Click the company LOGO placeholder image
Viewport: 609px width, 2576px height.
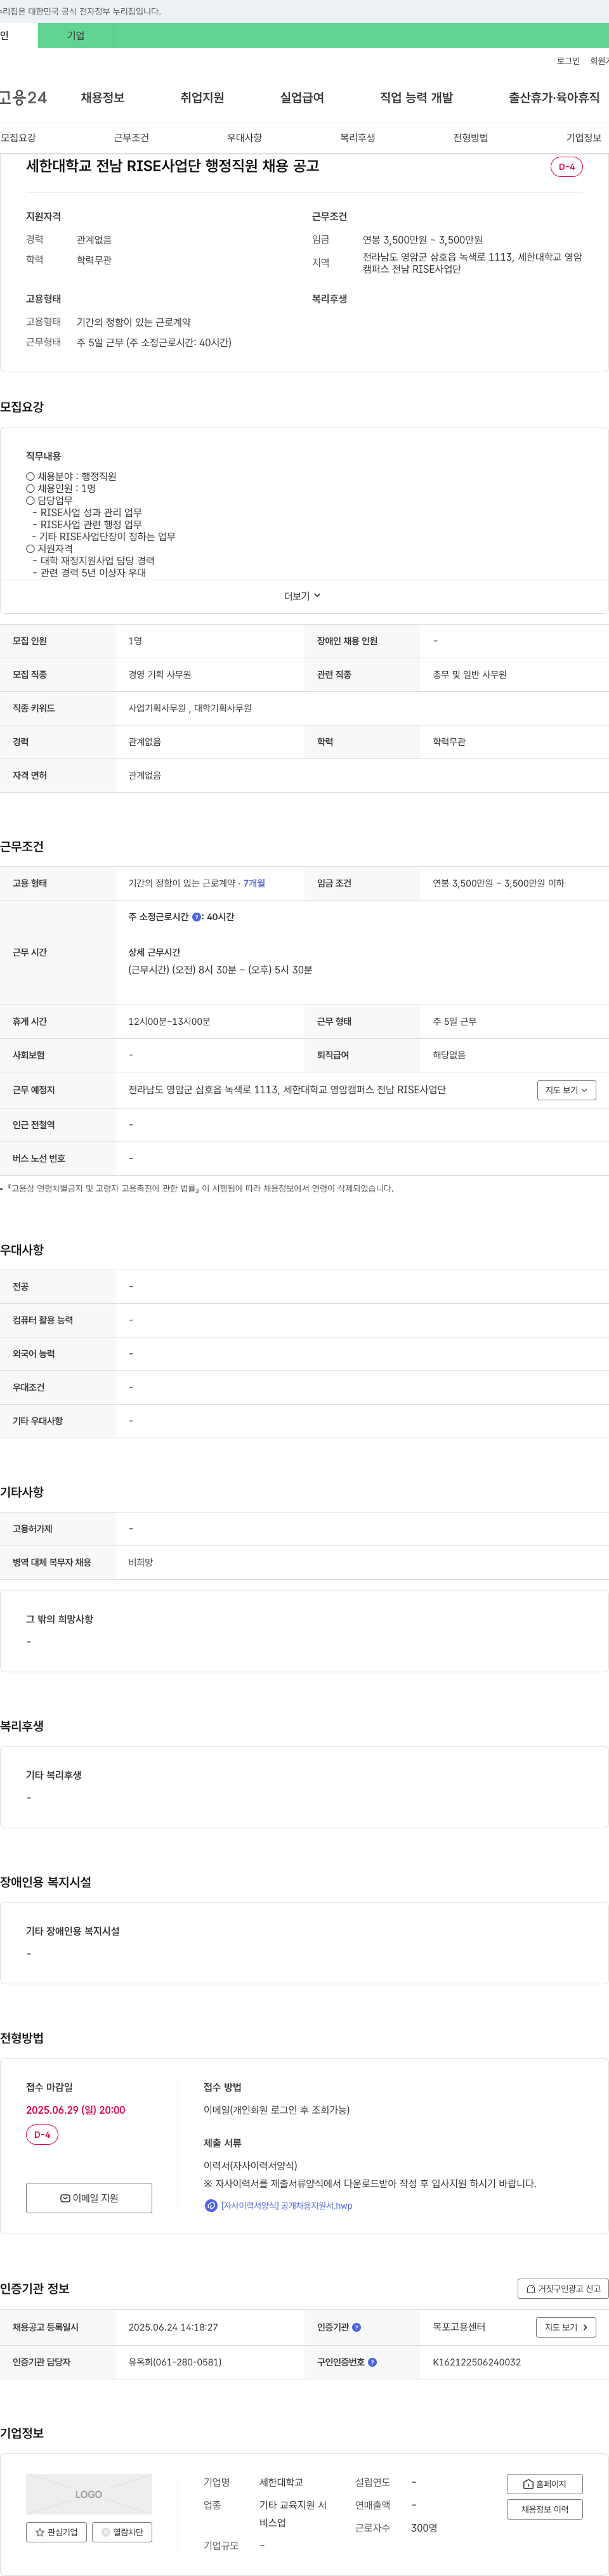(x=89, y=2494)
